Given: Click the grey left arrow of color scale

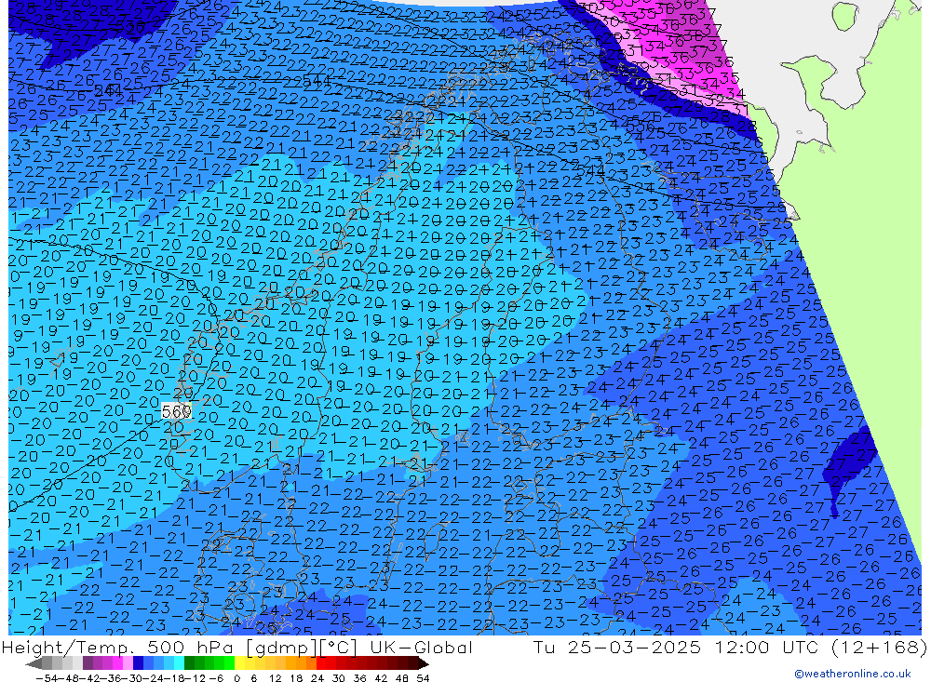Looking at the screenshot, I should (34, 664).
